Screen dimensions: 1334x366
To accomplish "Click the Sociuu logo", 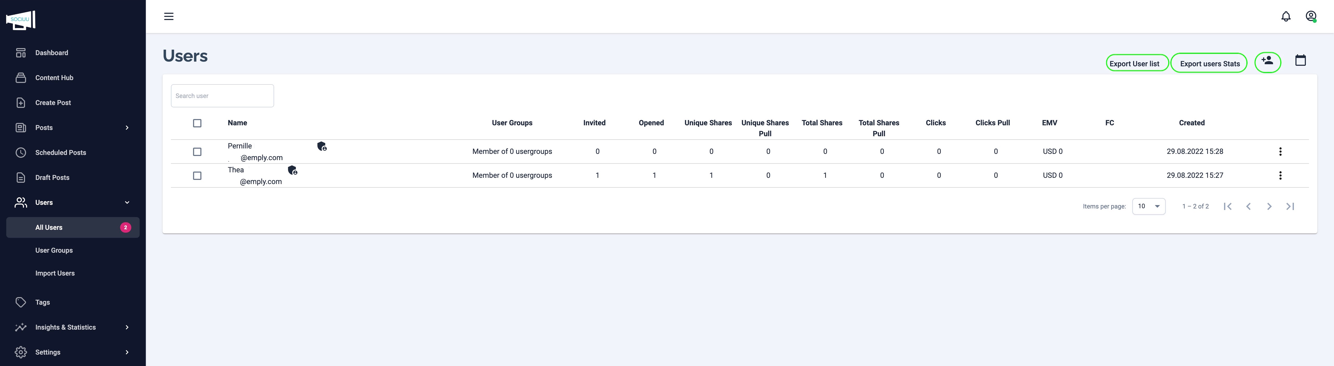I will pos(21,20).
